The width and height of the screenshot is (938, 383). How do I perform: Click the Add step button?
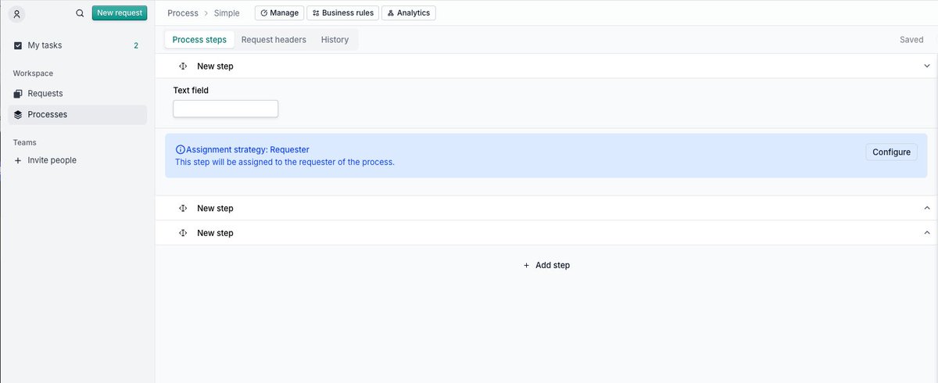tap(546, 265)
